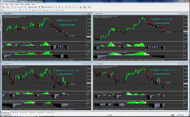Image resolution: width=190 pixels, height=117 pixels.
Task: Show the Navigator panel icon
Action: tap(19, 7)
